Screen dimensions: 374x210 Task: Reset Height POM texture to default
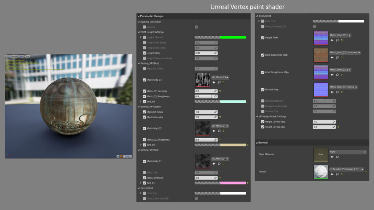coord(341,40)
